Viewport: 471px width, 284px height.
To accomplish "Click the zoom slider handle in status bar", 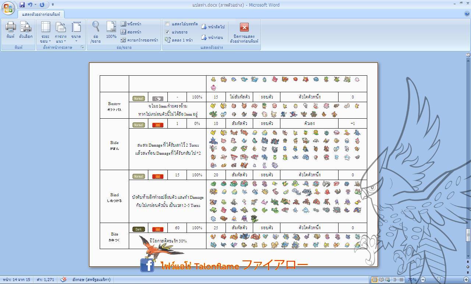I will pos(439,280).
